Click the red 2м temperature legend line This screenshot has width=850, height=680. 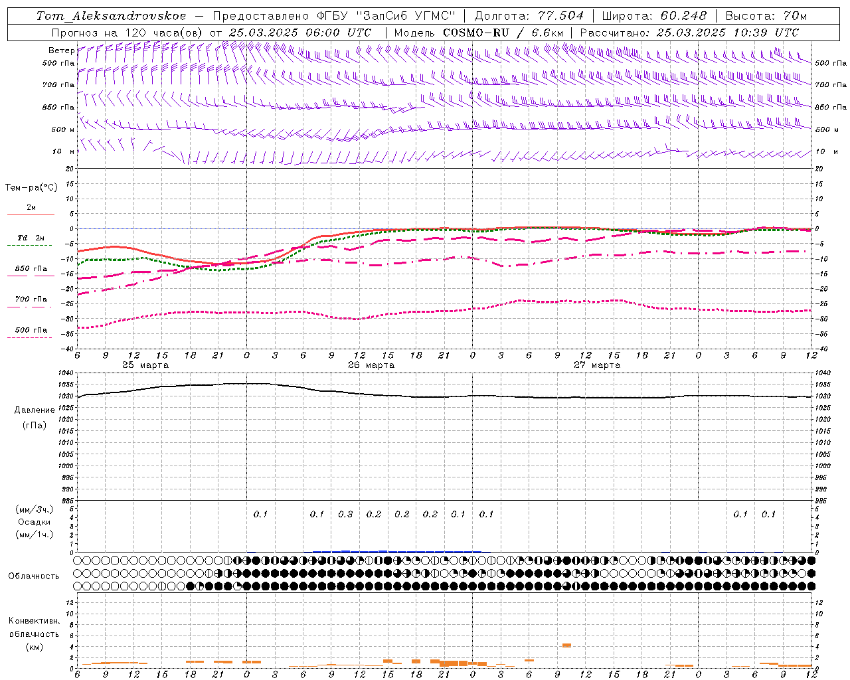(31, 214)
